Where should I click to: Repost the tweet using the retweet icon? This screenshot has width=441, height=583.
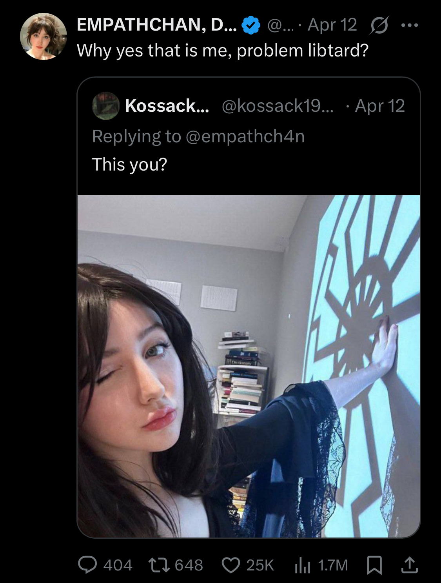tap(158, 565)
